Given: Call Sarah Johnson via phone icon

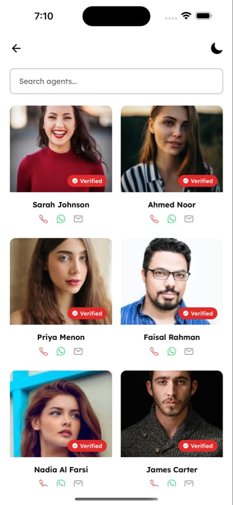Looking at the screenshot, I should (43, 219).
